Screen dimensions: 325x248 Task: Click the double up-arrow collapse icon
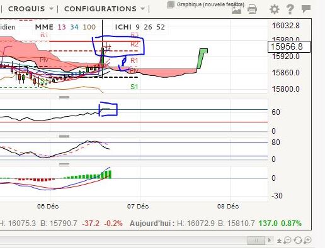coord(279,241)
